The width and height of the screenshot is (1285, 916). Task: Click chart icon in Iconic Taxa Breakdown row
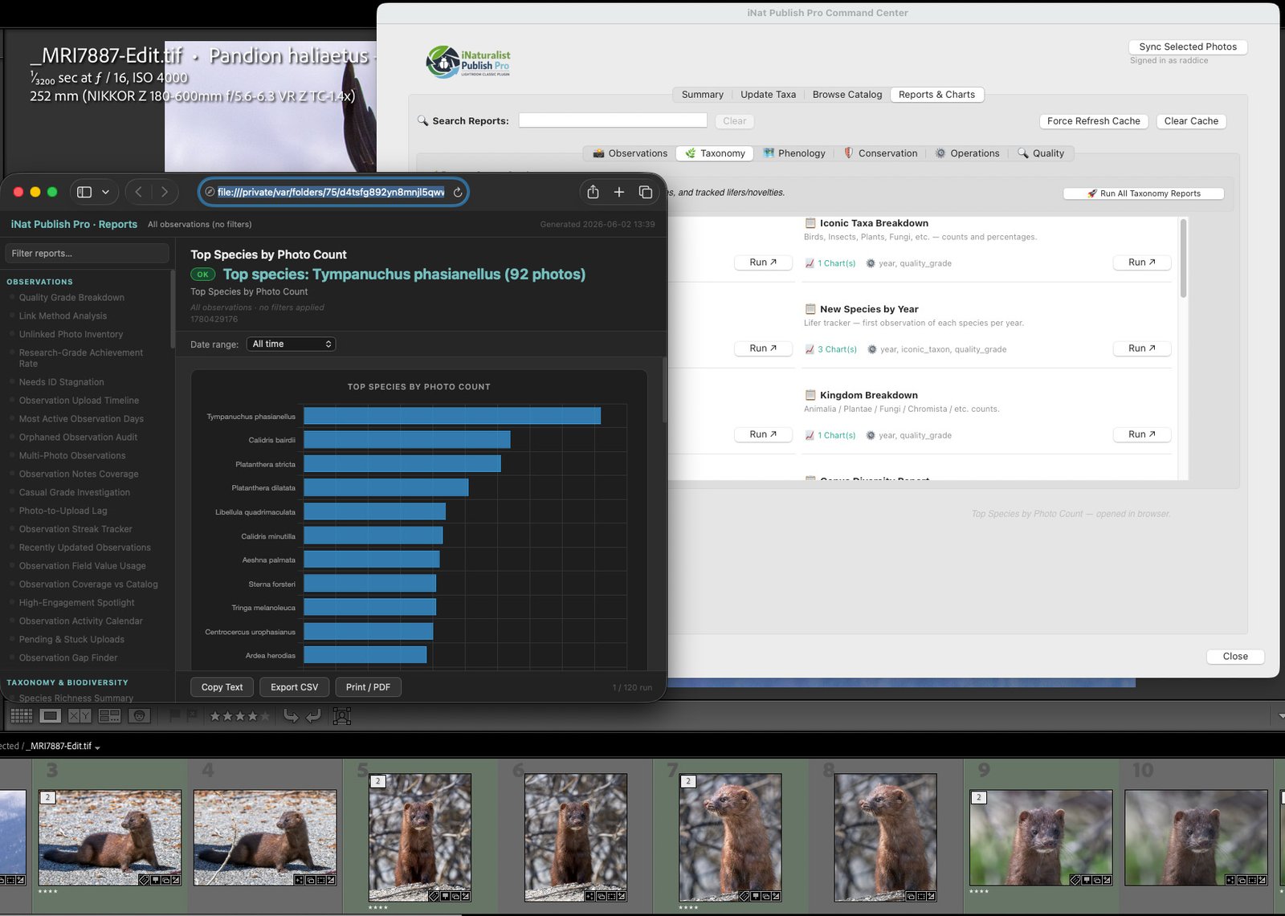[x=810, y=263]
